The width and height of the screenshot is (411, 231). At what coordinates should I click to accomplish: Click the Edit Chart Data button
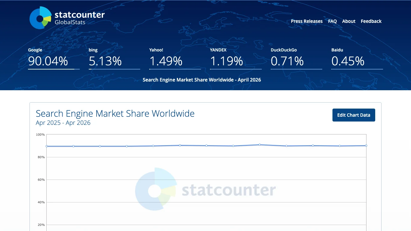point(354,115)
